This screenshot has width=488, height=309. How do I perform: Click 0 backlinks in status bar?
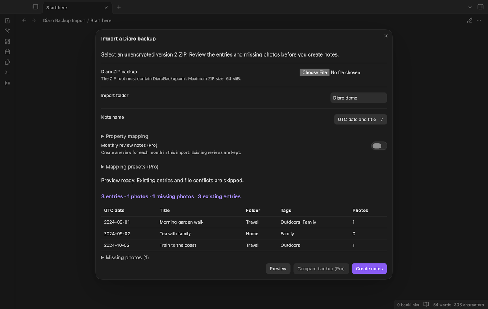pyautogui.click(x=408, y=305)
